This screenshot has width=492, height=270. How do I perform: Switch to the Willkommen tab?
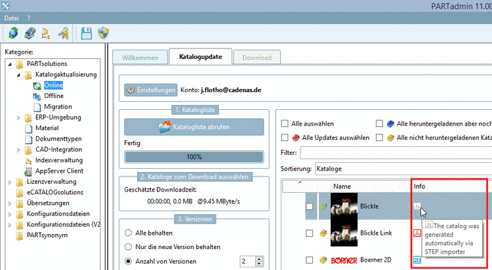(x=140, y=58)
